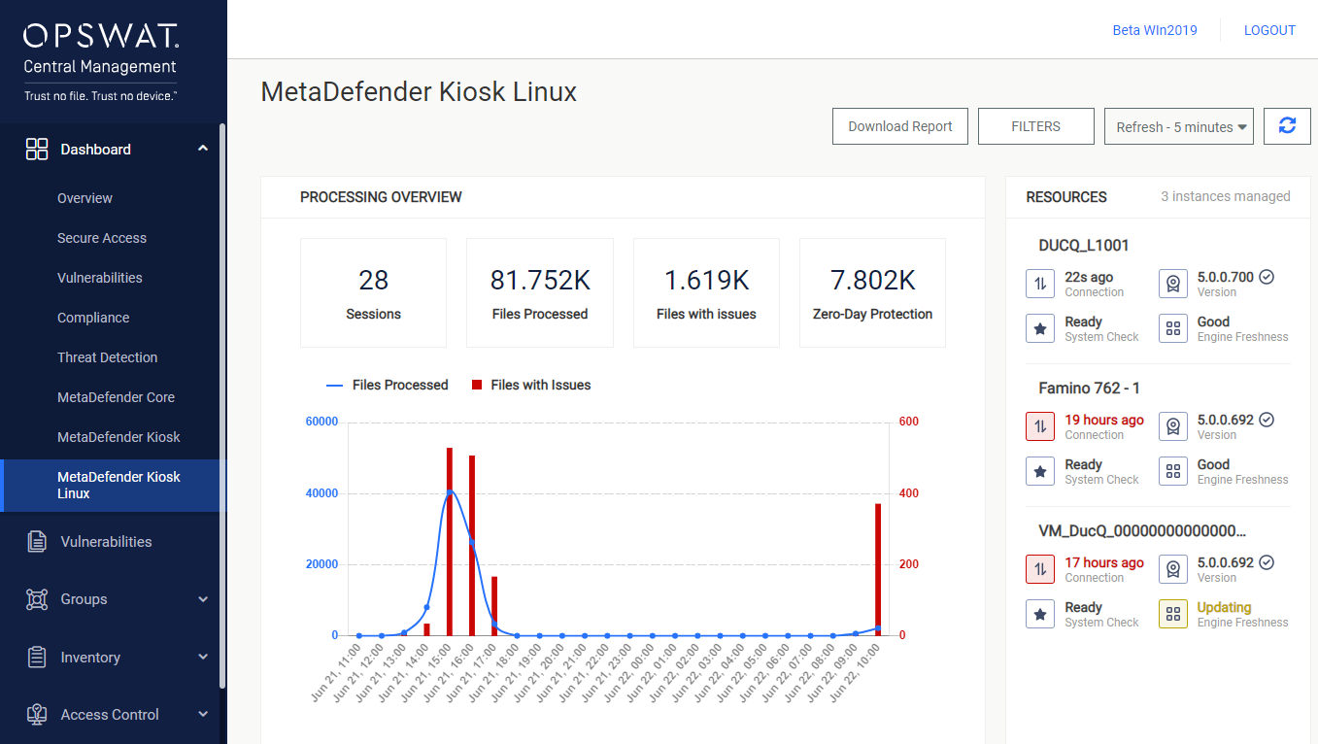Open the Refresh - 5 minutes dropdown
Viewport: 1318px width, 744px height.
point(1179,126)
